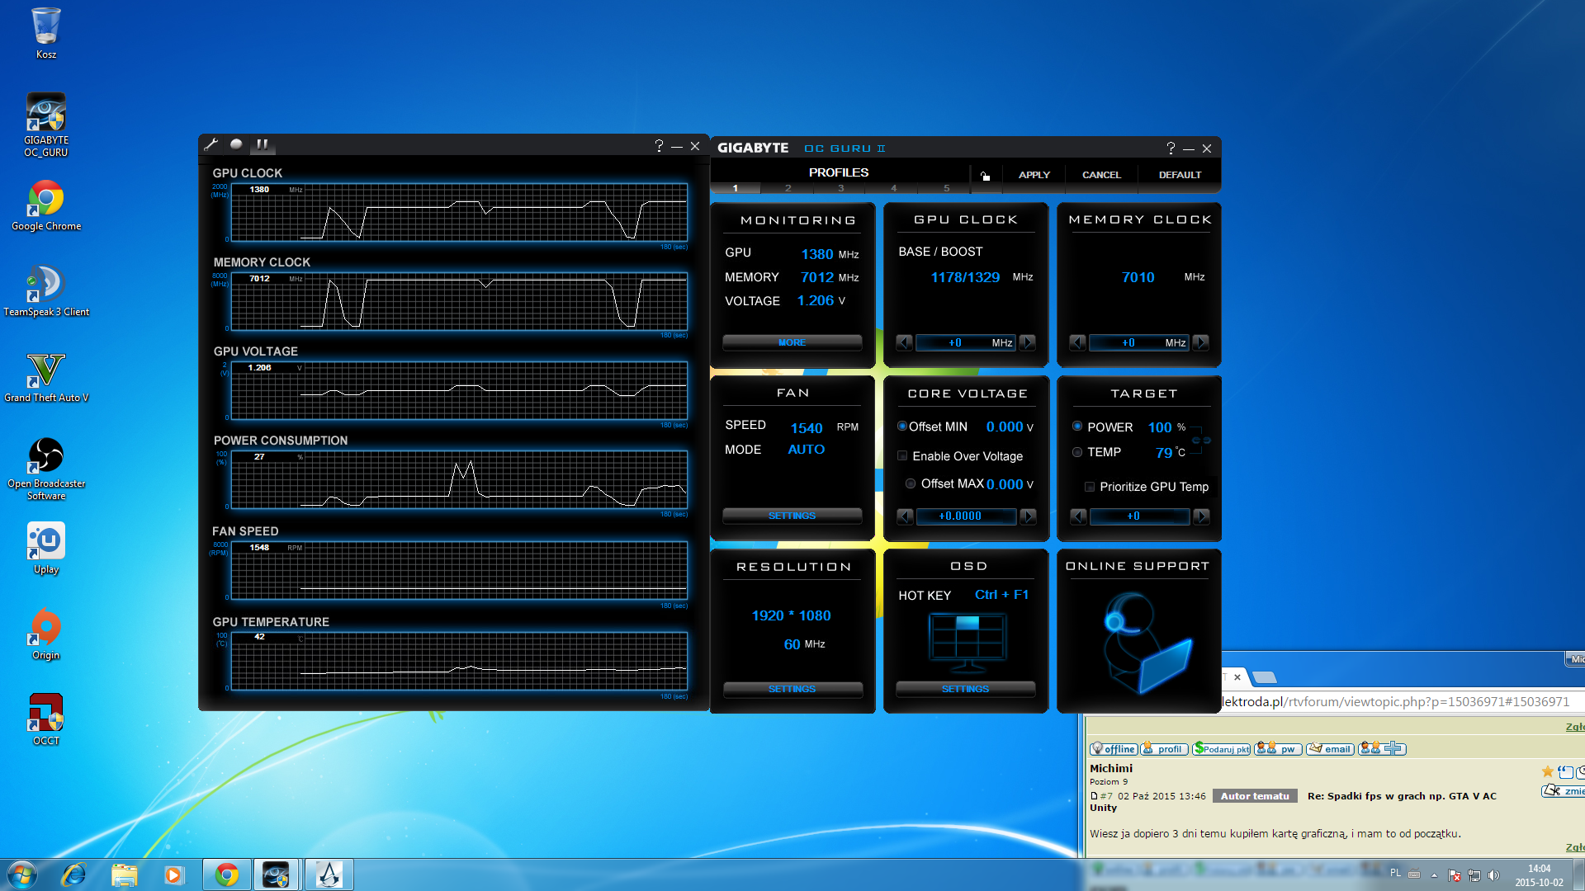Show hidden system tray icons
This screenshot has height=891, width=1585.
1434,875
